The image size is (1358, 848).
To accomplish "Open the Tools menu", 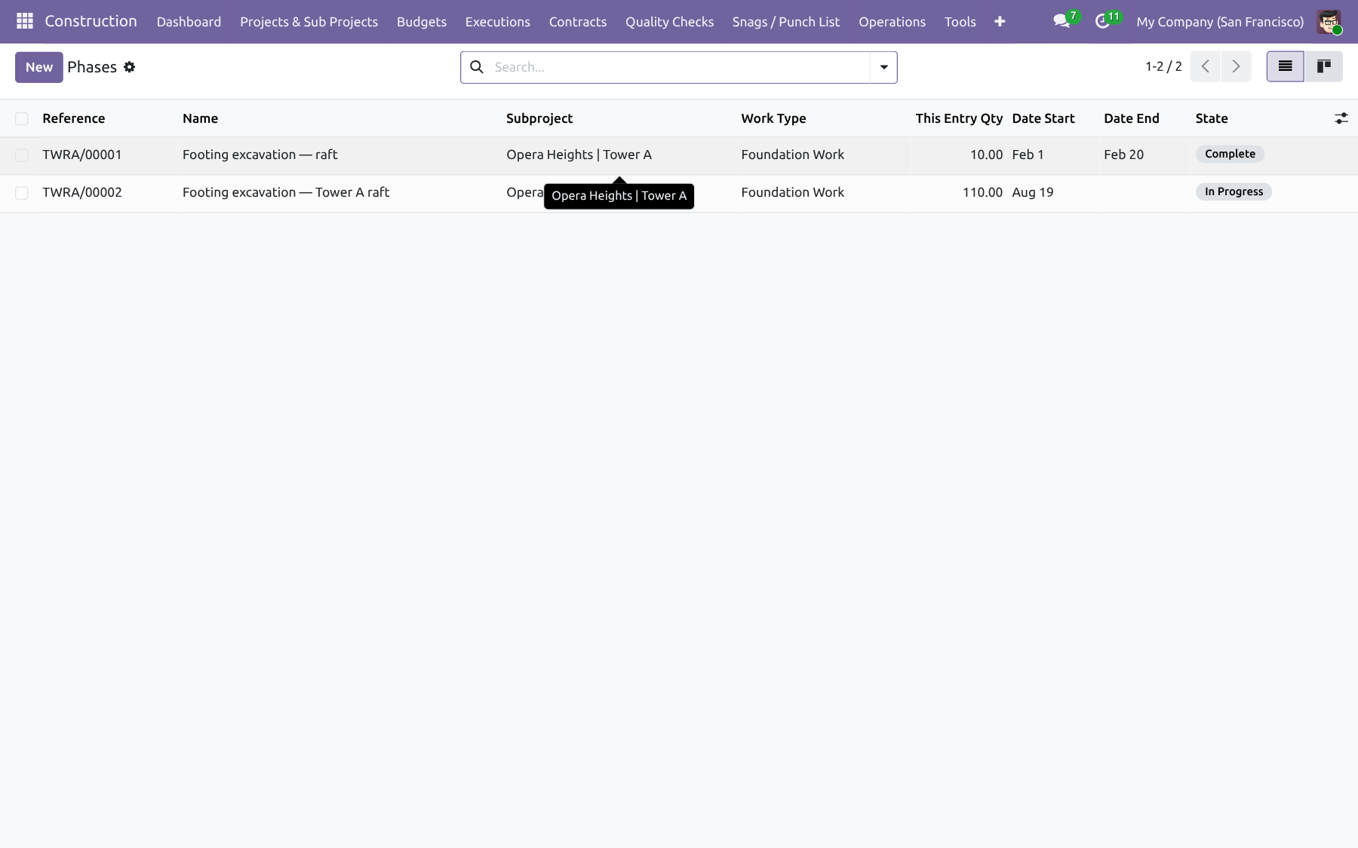I will click(x=960, y=22).
